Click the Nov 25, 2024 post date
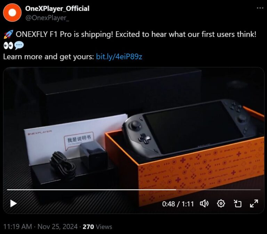This screenshot has width=267, height=234. point(58,226)
